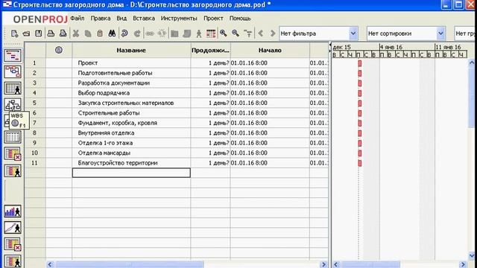Zoom out on the Gantt timescale
The image size is (477, 268).
point(236,33)
